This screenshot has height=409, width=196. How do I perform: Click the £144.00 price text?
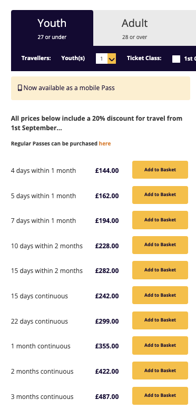tap(107, 171)
